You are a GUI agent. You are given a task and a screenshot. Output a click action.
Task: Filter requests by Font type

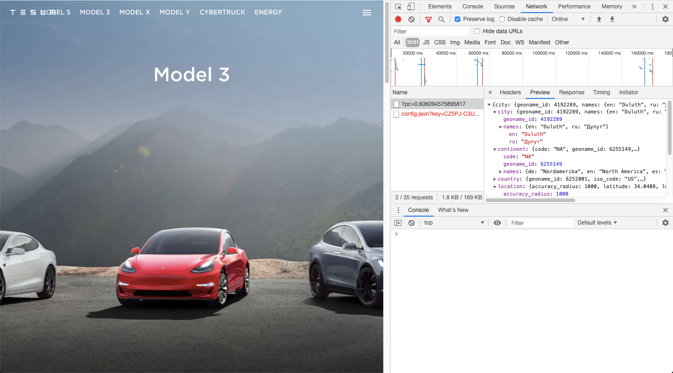click(490, 42)
